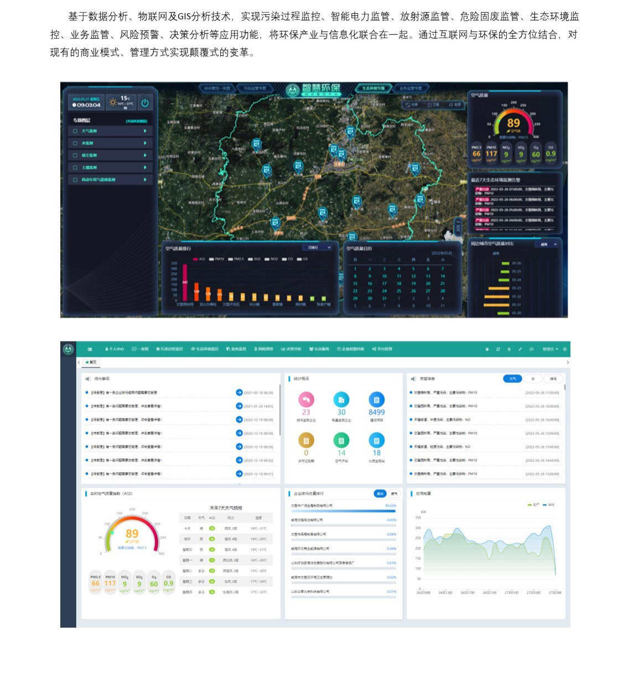Click the green icon above the number 14
The width and height of the screenshot is (623, 678).
(x=341, y=440)
